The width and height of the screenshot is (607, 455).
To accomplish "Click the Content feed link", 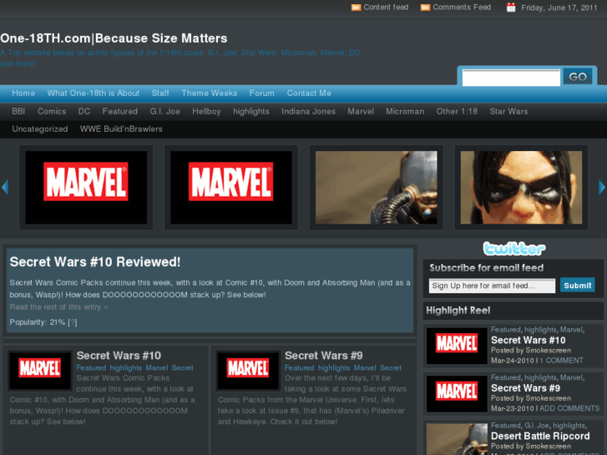I will (386, 8).
